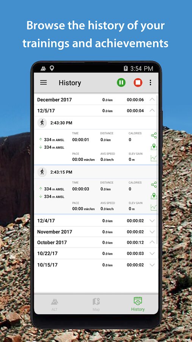This screenshot has width=192, height=342.
Task: Show the 2:43:30 PM activity on map
Action: pyautogui.click(x=154, y=147)
